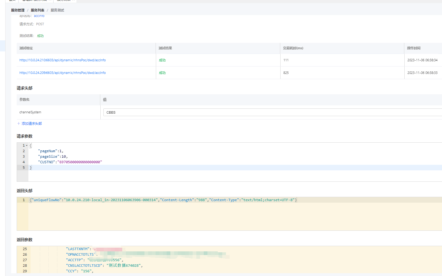
Task: Click the accInfo api name value
Action: (39, 16)
